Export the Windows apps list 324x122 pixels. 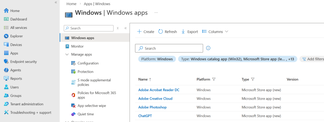click(x=190, y=32)
